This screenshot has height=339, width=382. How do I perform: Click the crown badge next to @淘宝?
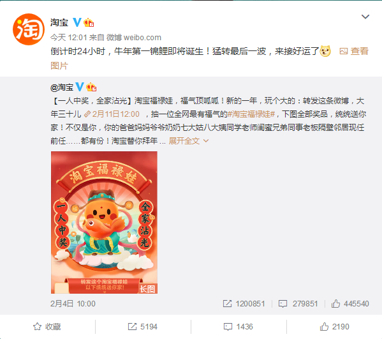click(x=91, y=87)
